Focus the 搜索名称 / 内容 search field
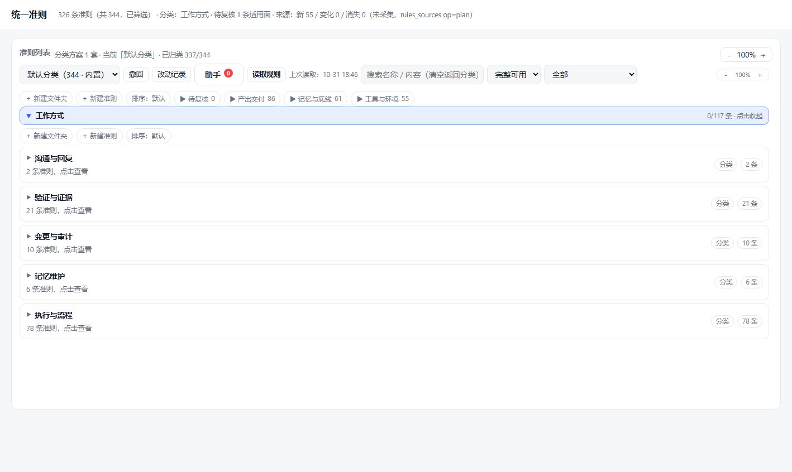 [x=422, y=74]
